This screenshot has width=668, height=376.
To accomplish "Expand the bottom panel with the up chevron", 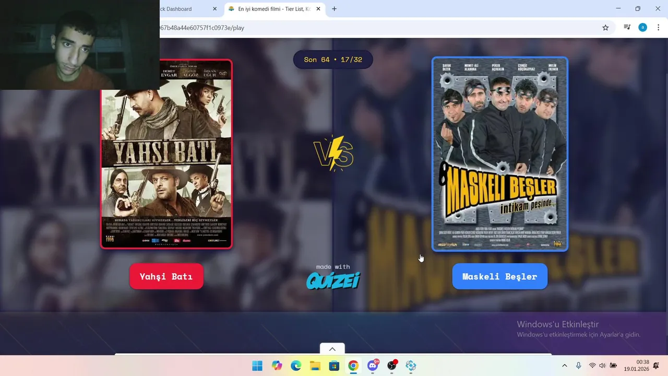I will (x=332, y=349).
